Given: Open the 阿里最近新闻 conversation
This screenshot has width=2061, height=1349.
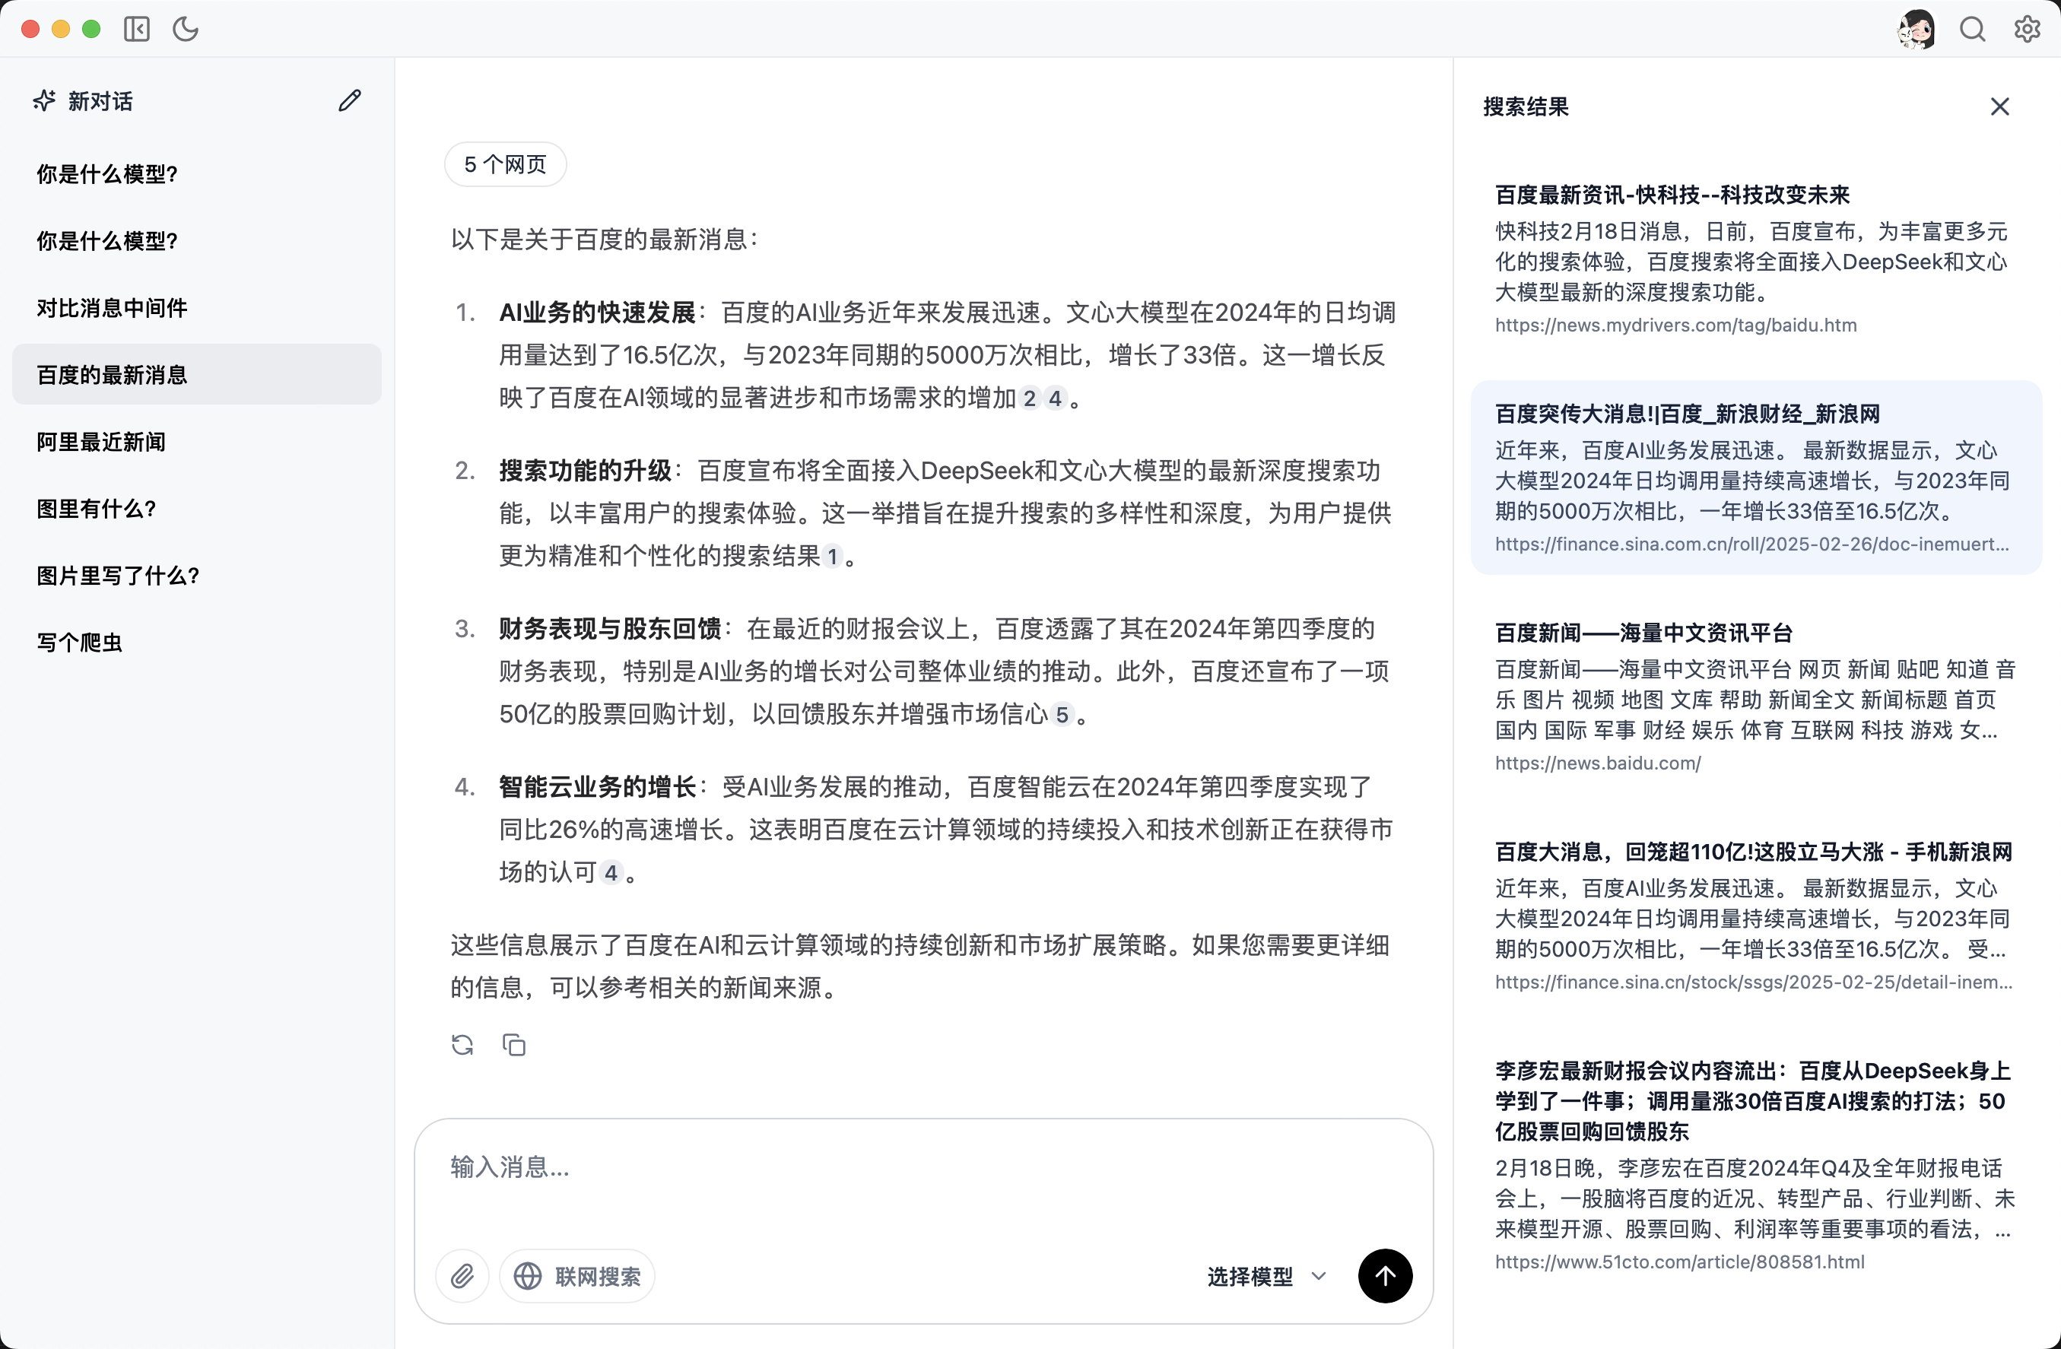Looking at the screenshot, I should [100, 442].
